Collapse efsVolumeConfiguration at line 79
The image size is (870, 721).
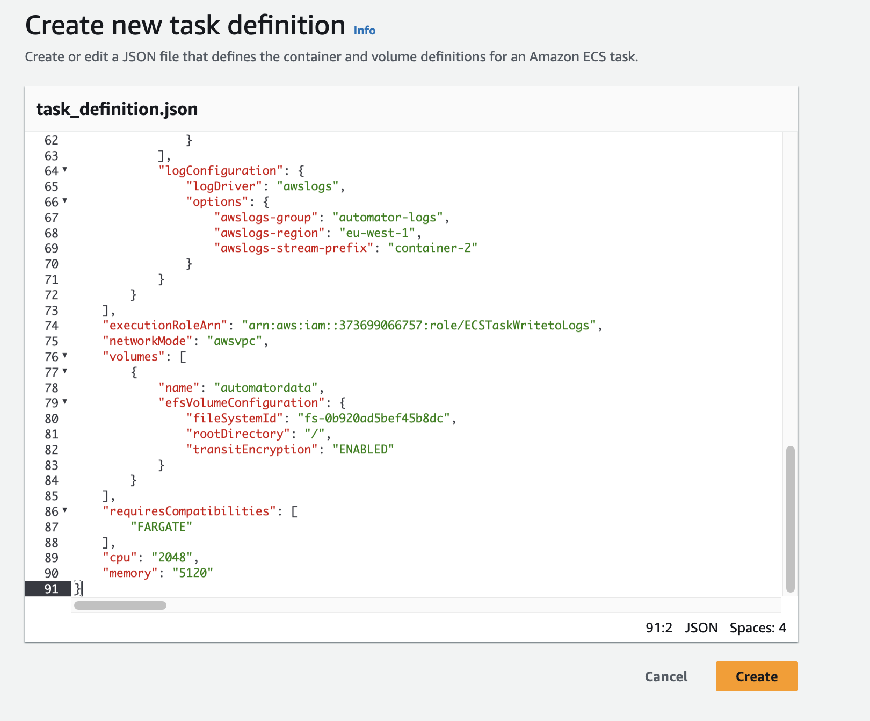click(65, 402)
